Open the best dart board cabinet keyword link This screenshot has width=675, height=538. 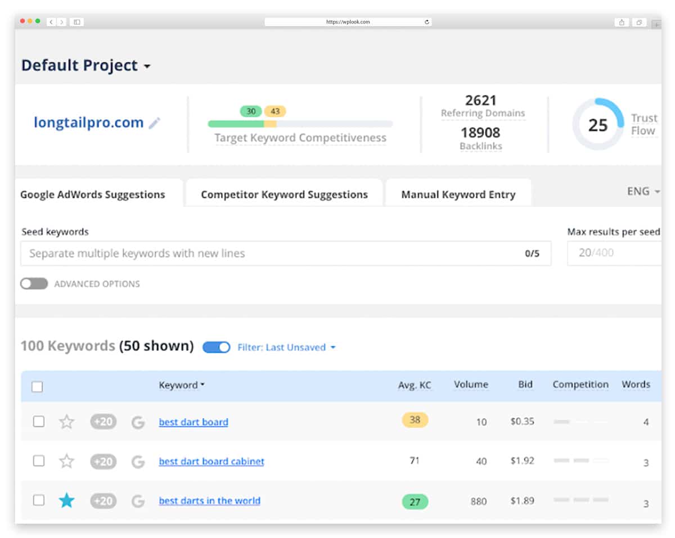coord(211,462)
